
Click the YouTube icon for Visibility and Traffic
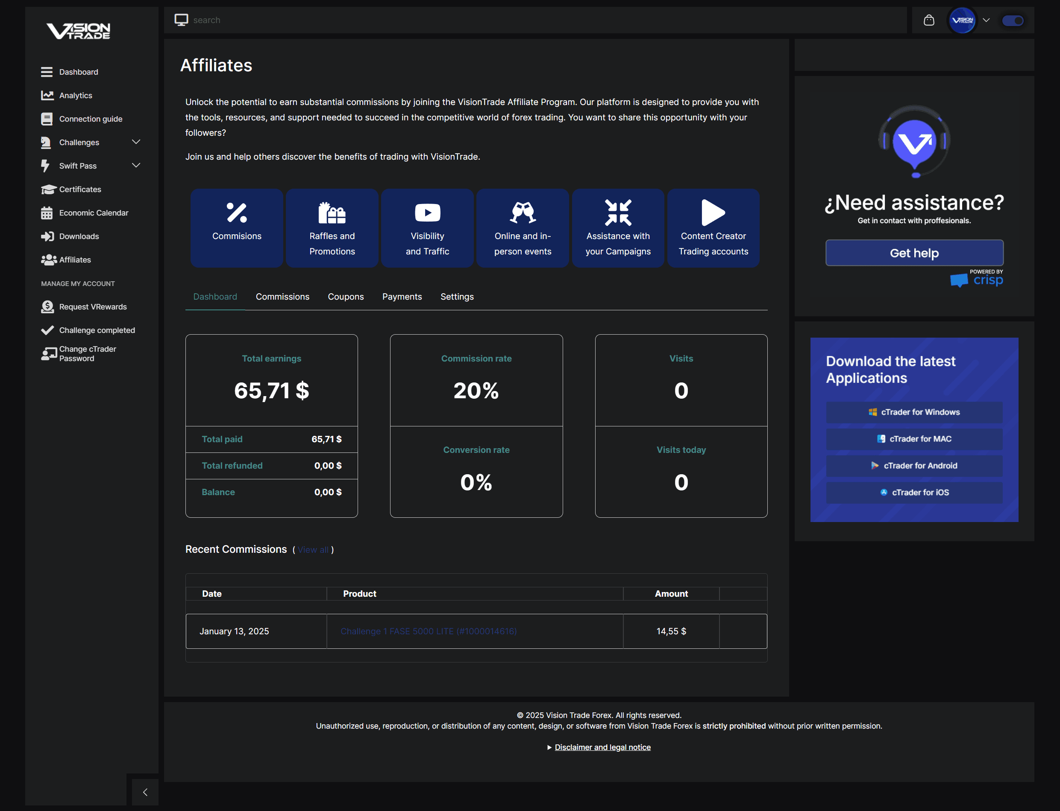tap(428, 213)
